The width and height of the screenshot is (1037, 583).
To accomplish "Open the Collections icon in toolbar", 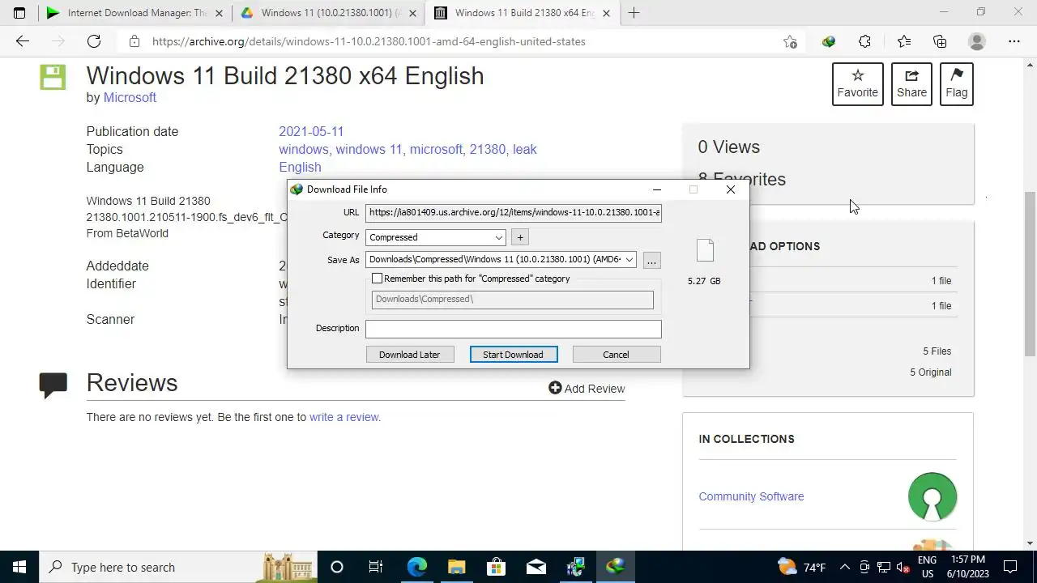I will (x=940, y=41).
